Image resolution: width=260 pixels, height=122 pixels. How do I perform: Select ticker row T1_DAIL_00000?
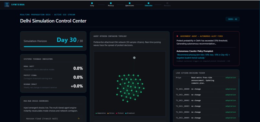click(x=206, y=89)
